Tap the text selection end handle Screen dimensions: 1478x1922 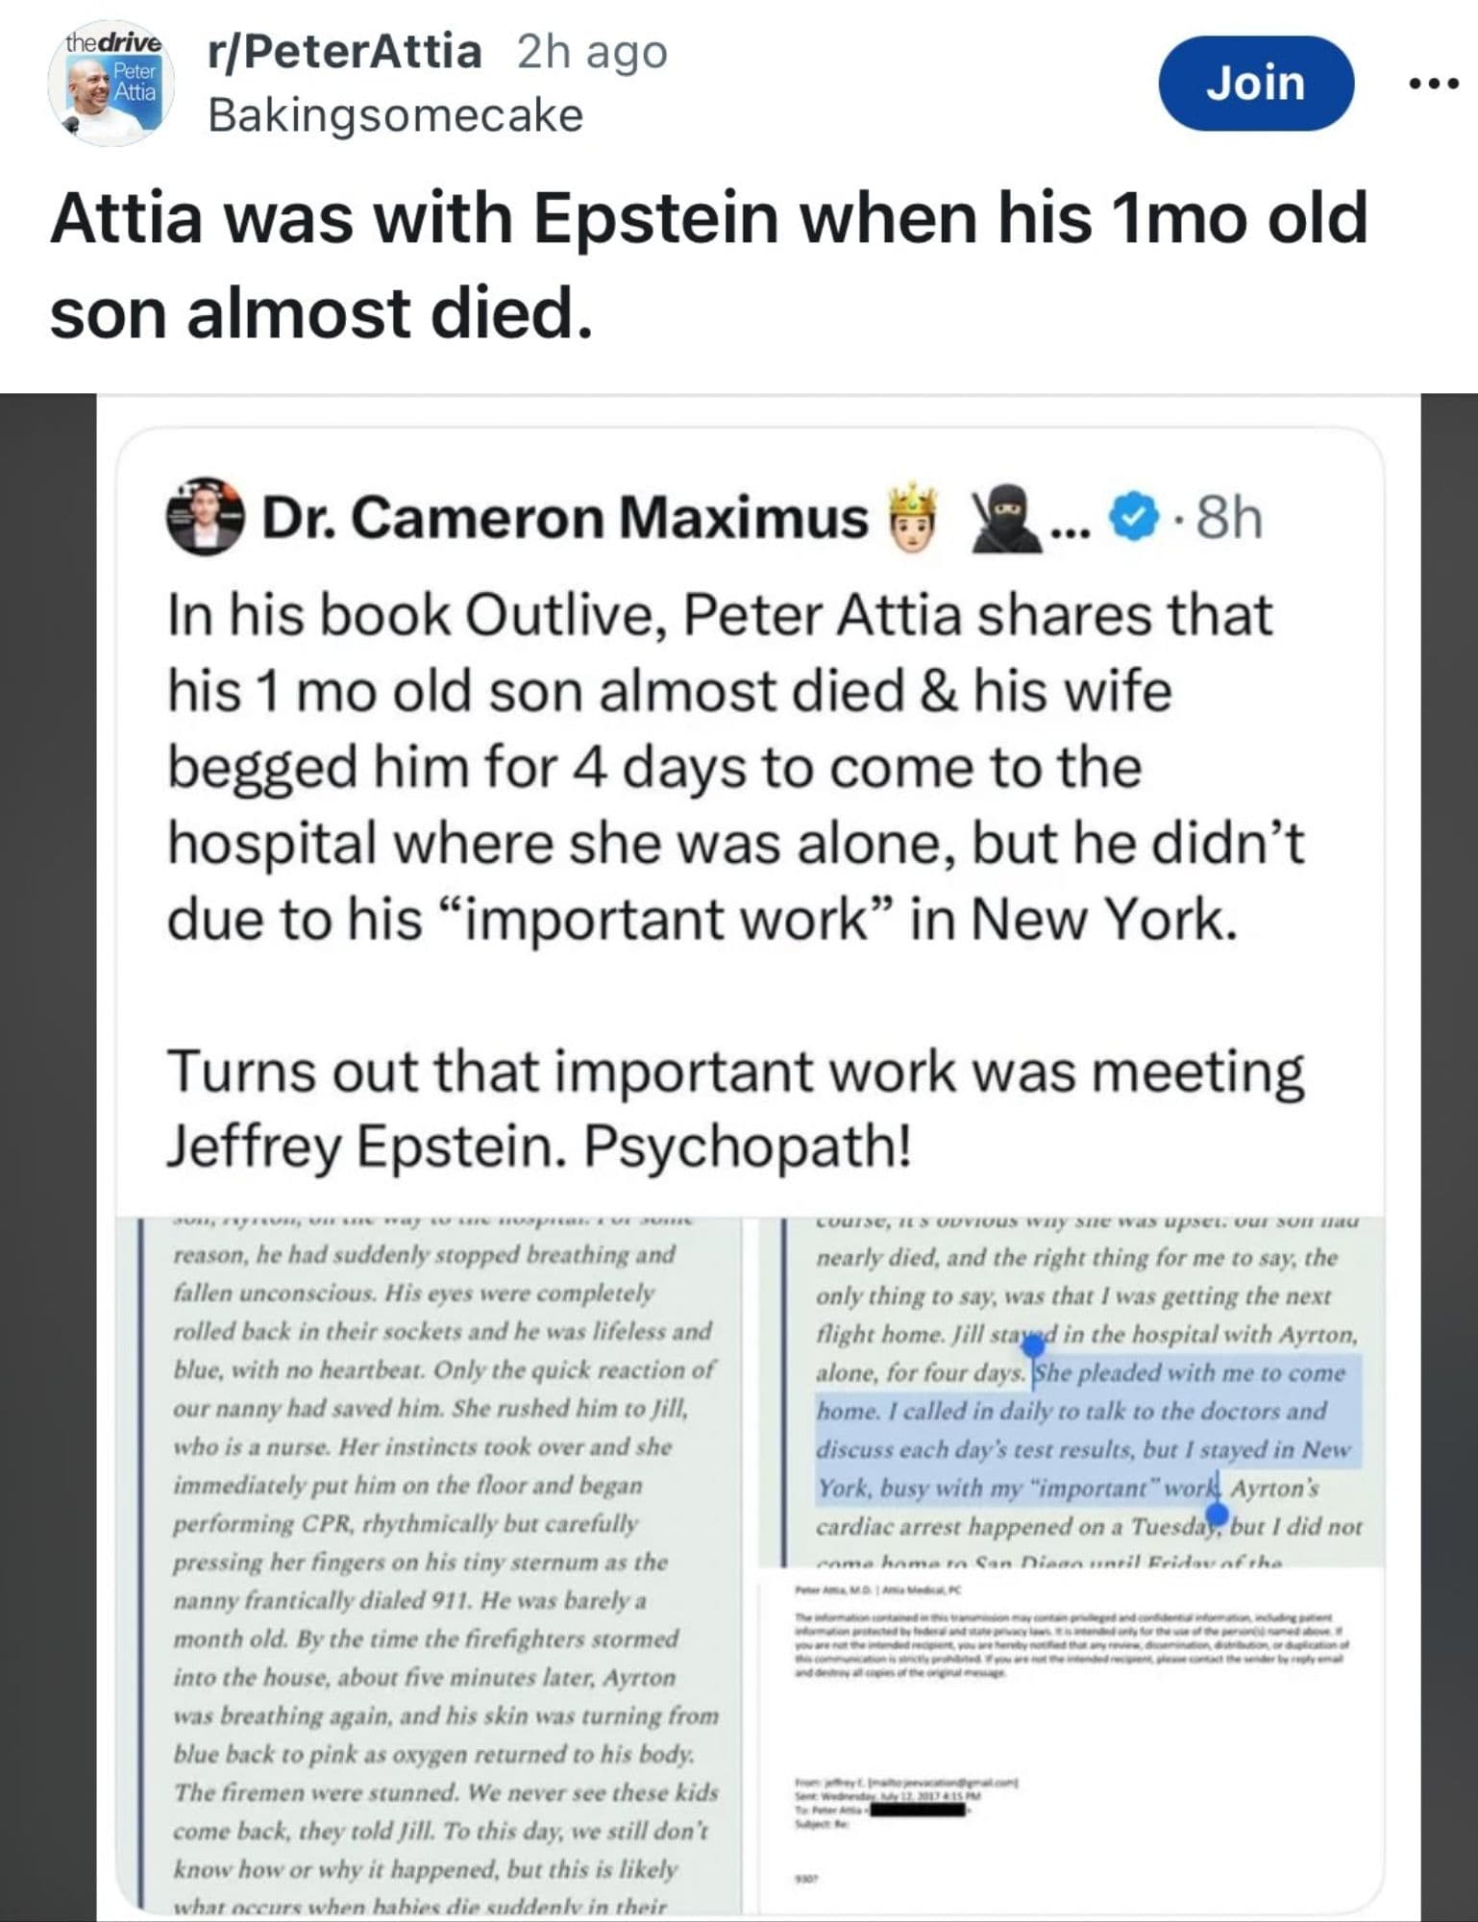tap(1217, 1515)
